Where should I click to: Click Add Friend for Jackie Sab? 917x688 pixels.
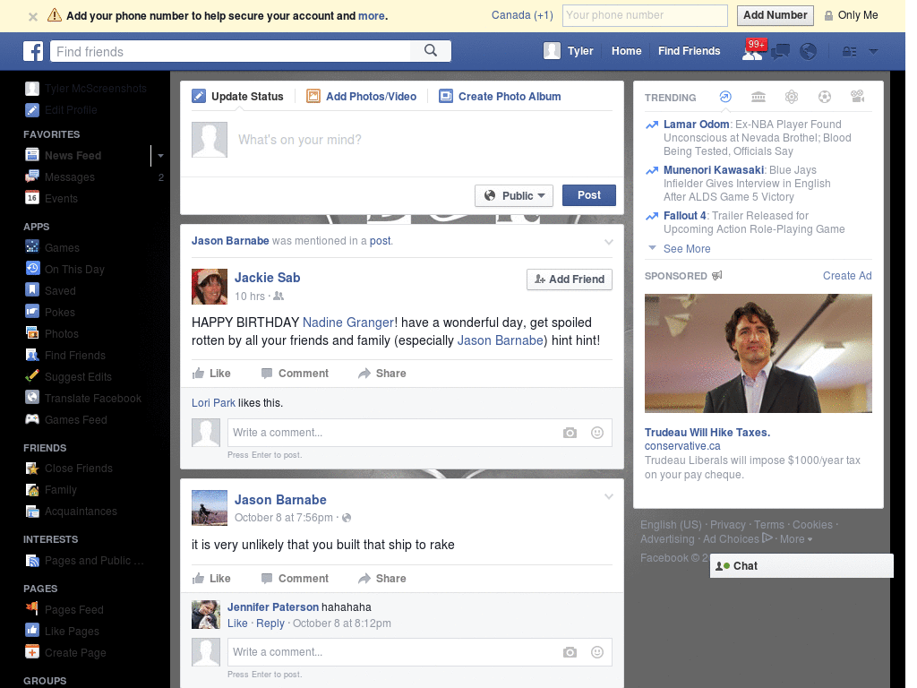click(x=570, y=279)
